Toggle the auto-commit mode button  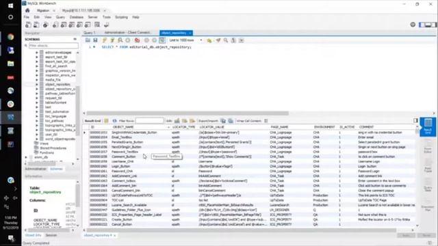coord(162,40)
